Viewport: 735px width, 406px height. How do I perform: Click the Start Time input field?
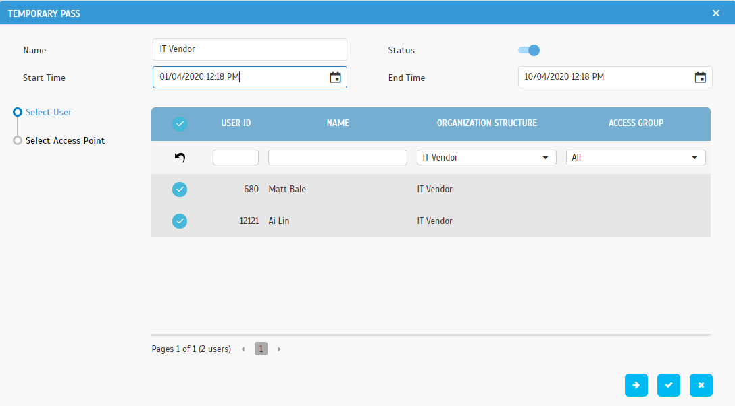250,77
